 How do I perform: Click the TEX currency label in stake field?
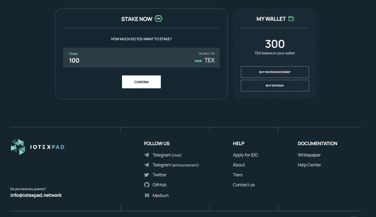pyautogui.click(x=209, y=60)
